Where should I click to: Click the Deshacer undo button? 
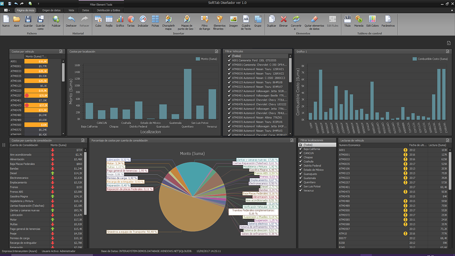click(x=71, y=22)
